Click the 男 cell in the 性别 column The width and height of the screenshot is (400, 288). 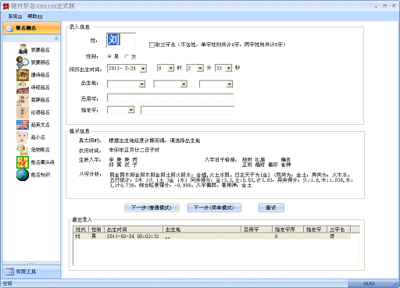(x=94, y=236)
